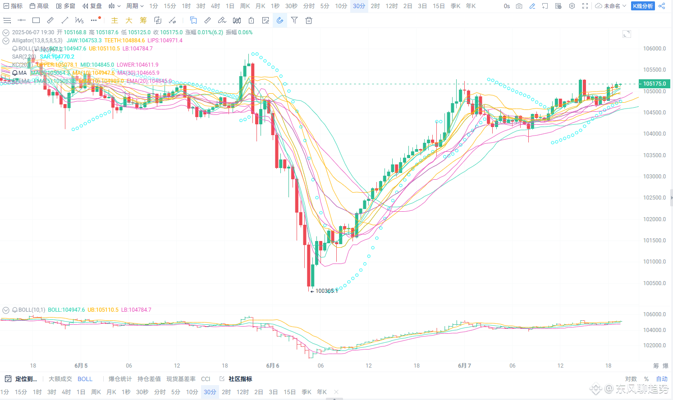Image resolution: width=673 pixels, height=400 pixels.
Task: Click the K线分析 button
Action: (x=643, y=6)
